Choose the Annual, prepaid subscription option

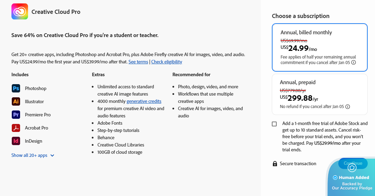pyautogui.click(x=319, y=94)
